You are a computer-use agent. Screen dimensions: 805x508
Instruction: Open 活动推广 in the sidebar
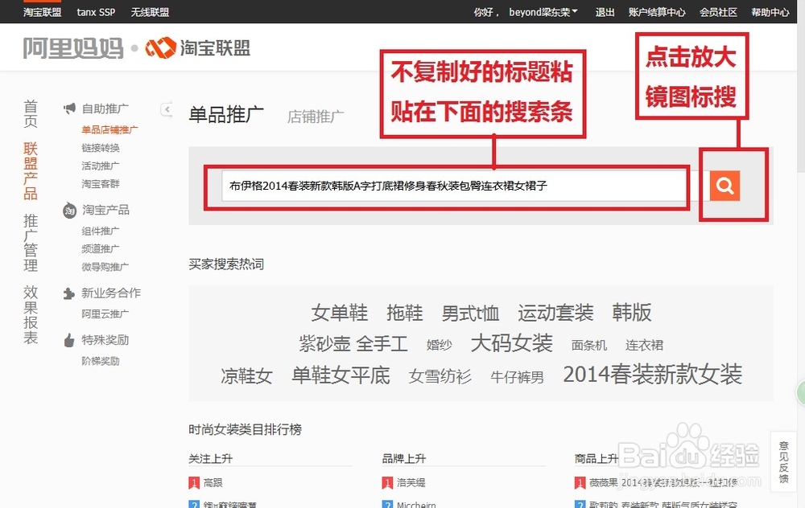tap(101, 166)
